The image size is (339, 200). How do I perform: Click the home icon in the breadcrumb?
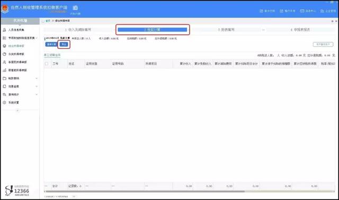coord(43,21)
